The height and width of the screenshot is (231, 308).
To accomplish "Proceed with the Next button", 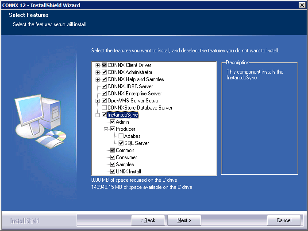I will click(184, 220).
